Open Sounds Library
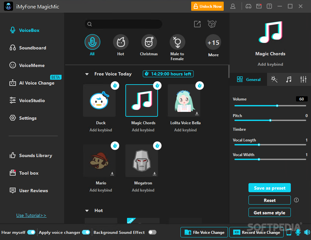The width and height of the screenshot is (311, 240). click(x=31, y=155)
